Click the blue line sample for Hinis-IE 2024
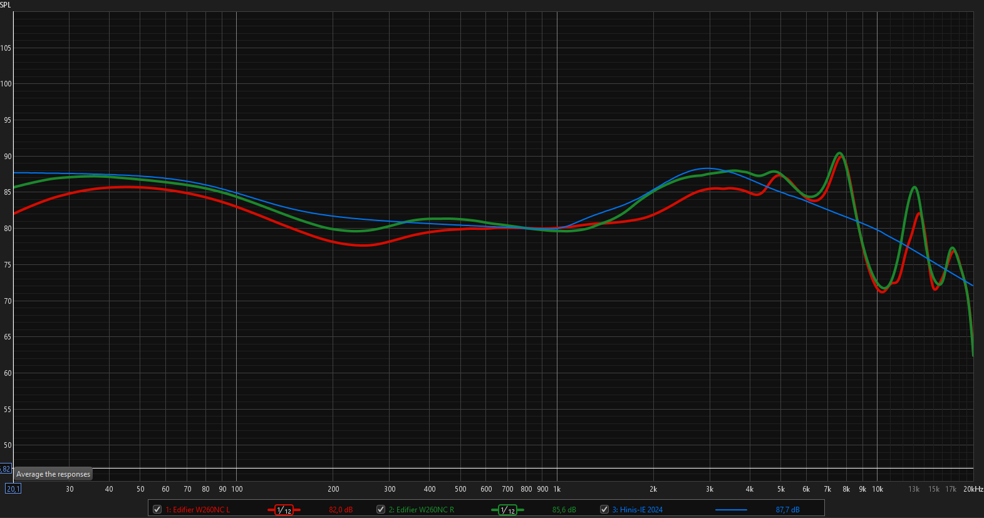 pos(730,510)
